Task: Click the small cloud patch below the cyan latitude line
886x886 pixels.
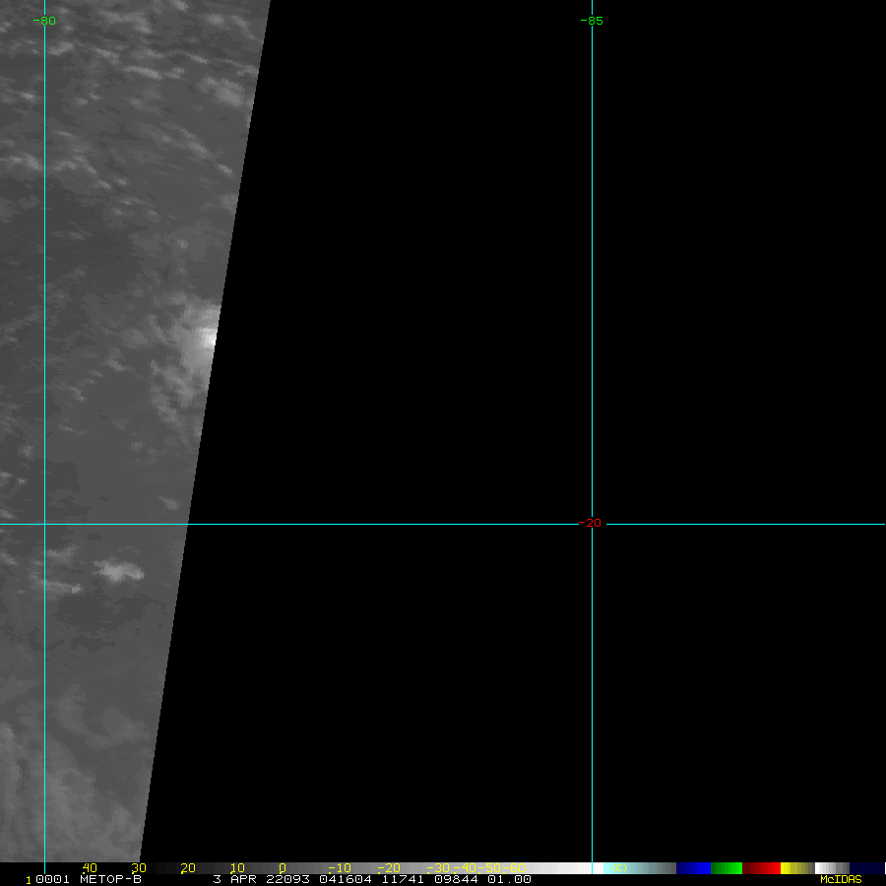Action: (117, 569)
